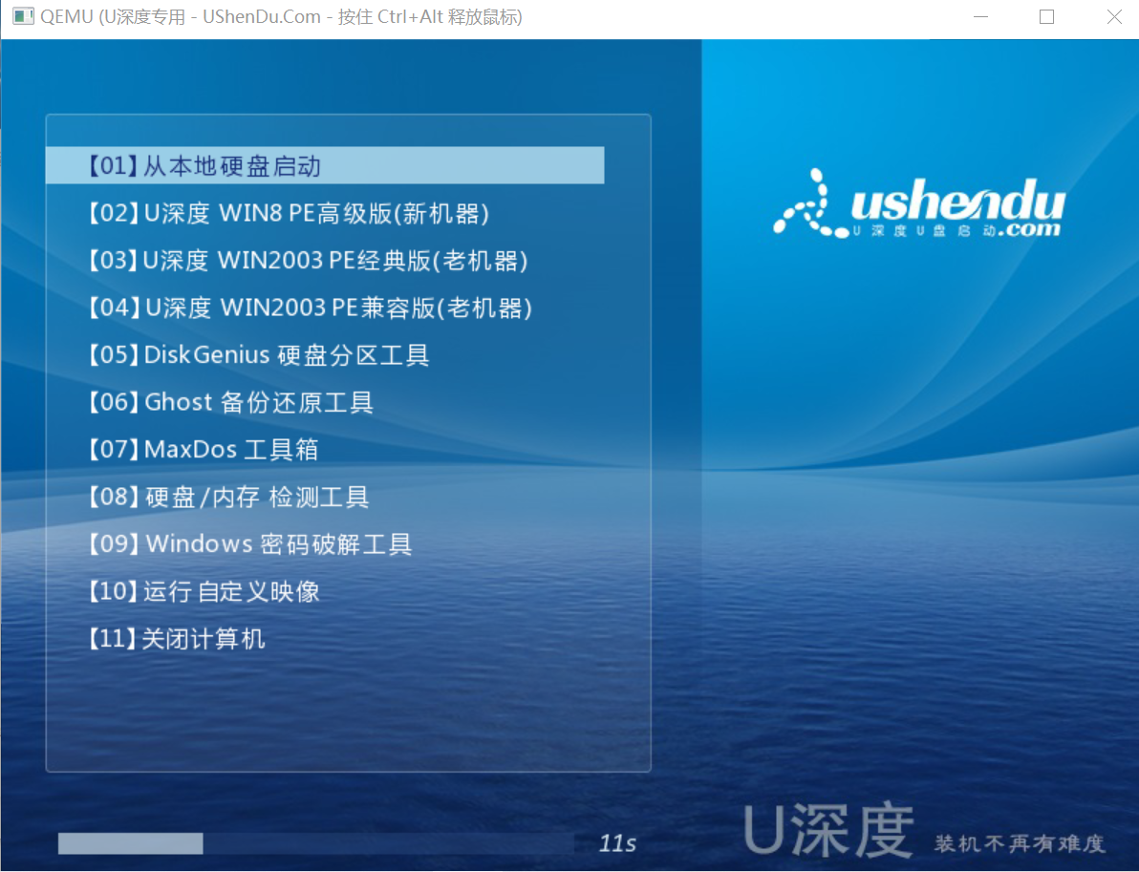Open 【07】MaxDos 工具箱

point(203,450)
